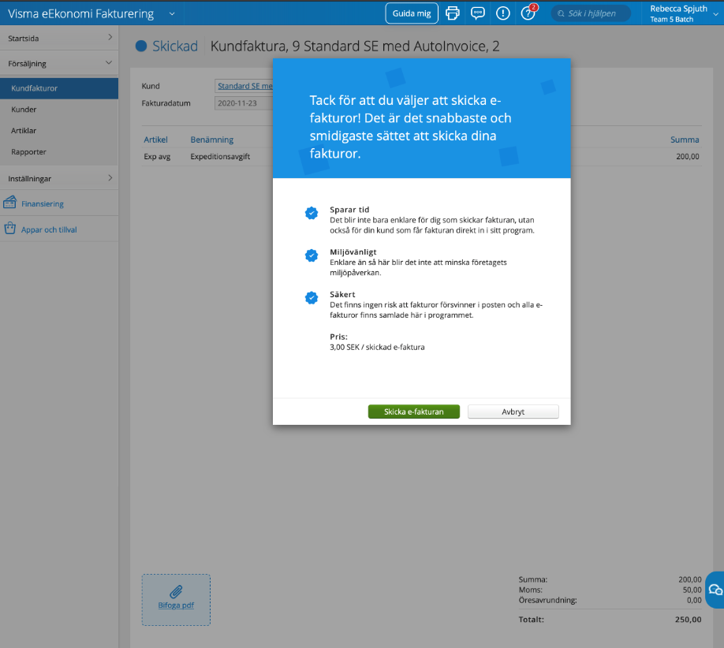Click the printer icon in top bar
The image size is (724, 648).
click(x=453, y=13)
